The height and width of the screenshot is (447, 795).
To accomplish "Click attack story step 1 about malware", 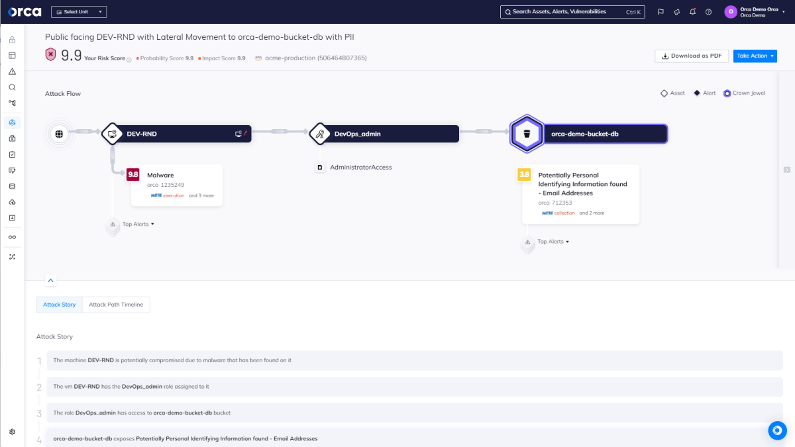I will click(x=414, y=360).
